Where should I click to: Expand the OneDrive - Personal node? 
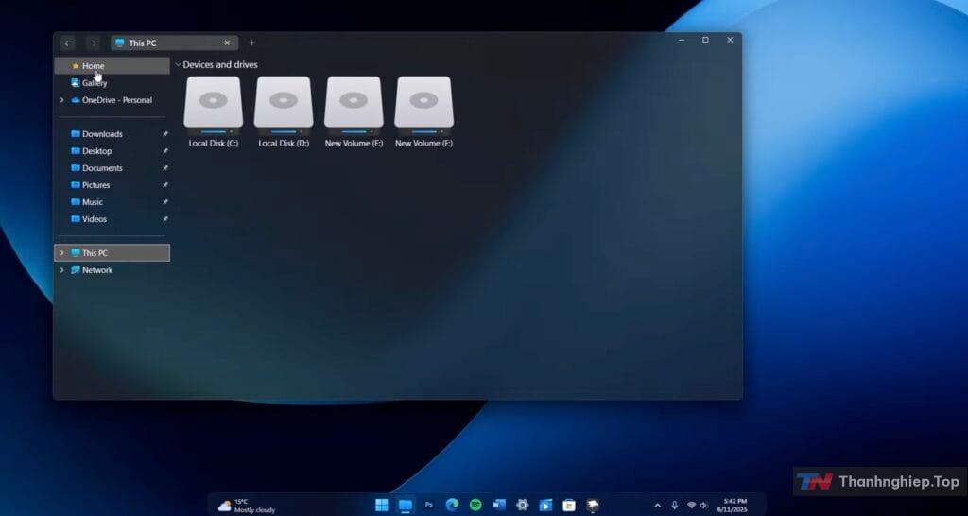61,100
